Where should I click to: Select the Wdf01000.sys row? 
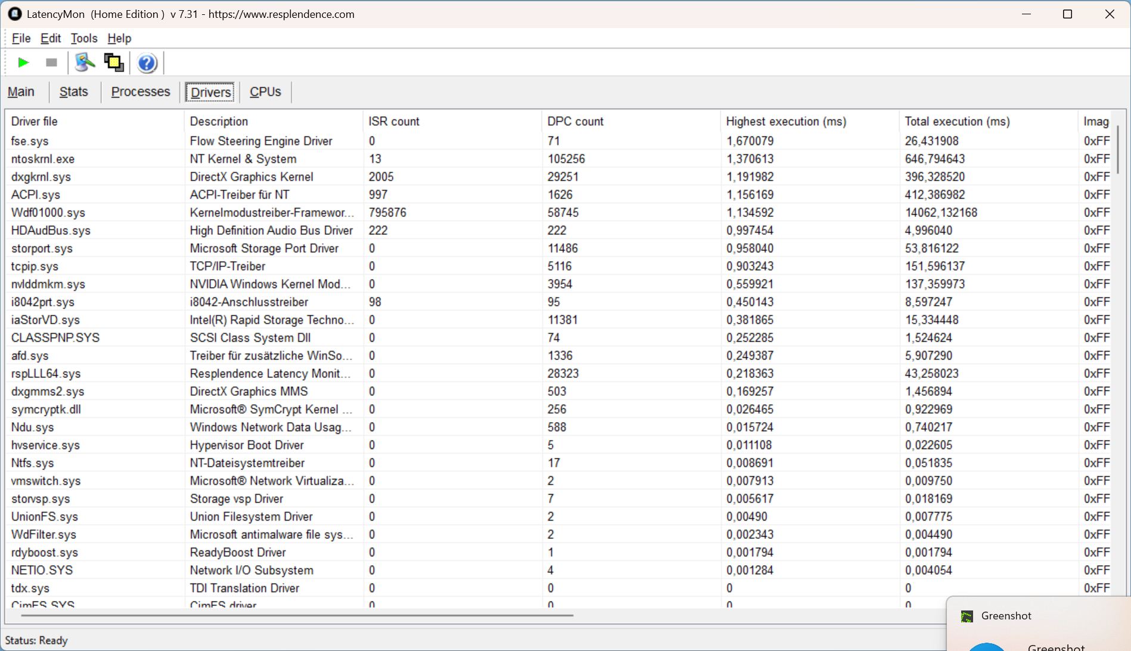(559, 213)
